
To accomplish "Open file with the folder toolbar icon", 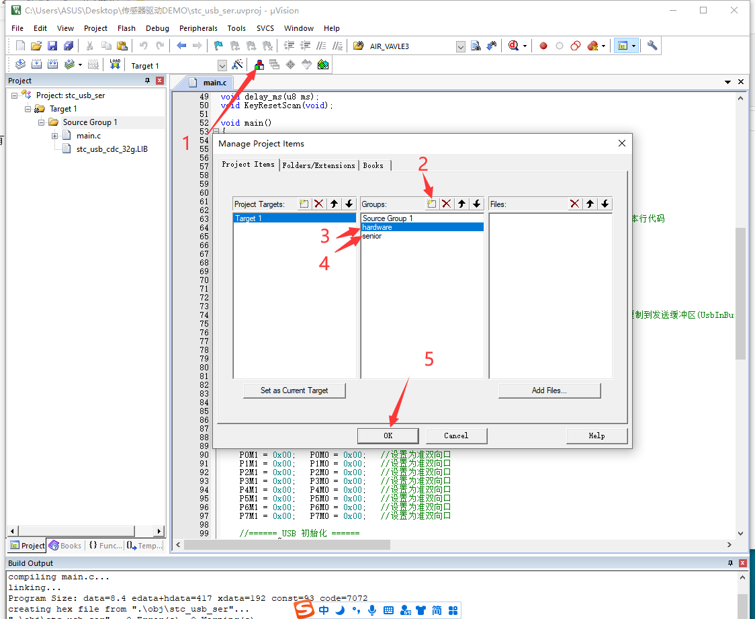I will pos(36,46).
